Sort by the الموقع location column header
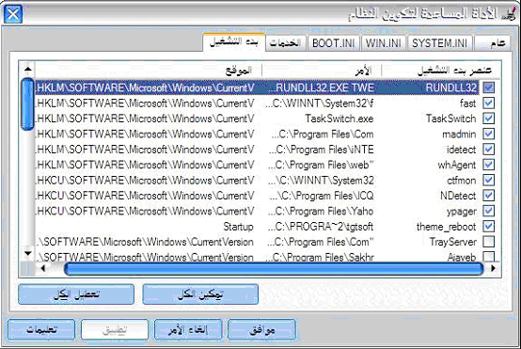Screen dimensions: 521x349 coord(149,71)
